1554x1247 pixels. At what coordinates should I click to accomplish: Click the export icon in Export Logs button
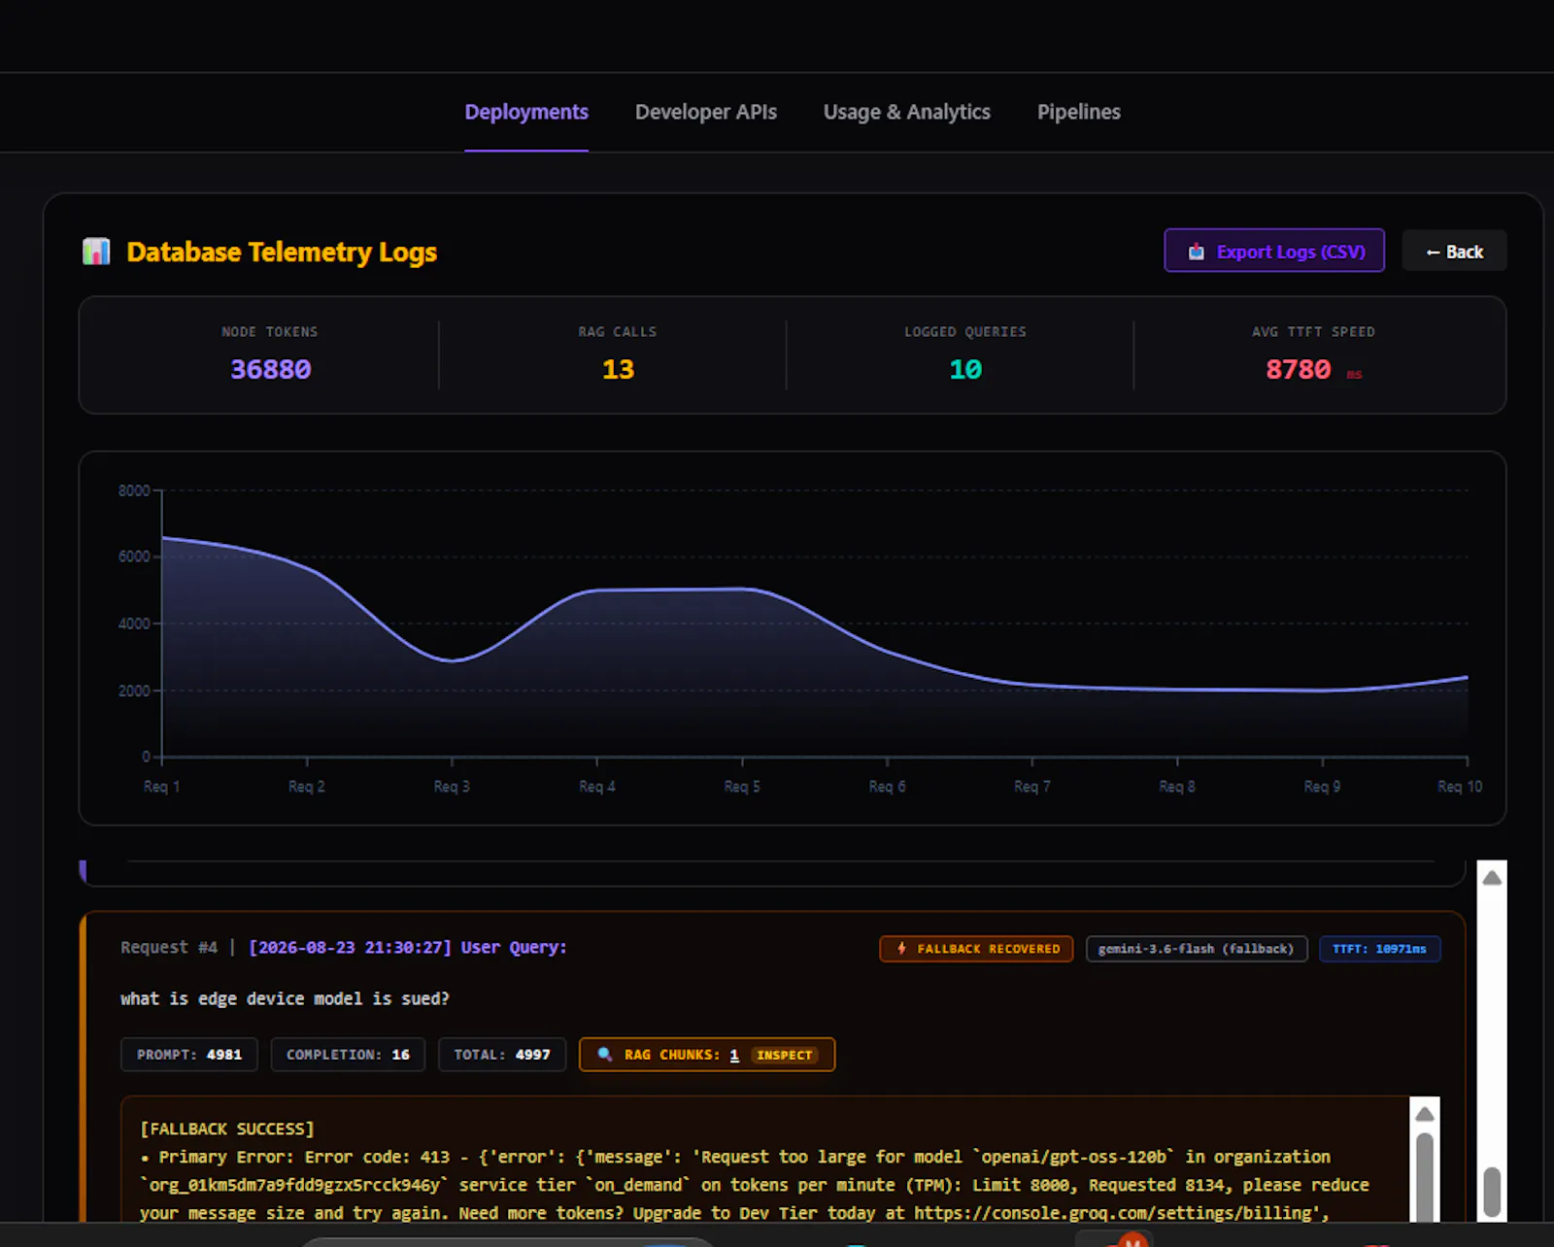pos(1197,252)
